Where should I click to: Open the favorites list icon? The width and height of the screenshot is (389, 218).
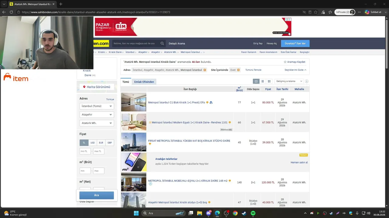coord(330,12)
